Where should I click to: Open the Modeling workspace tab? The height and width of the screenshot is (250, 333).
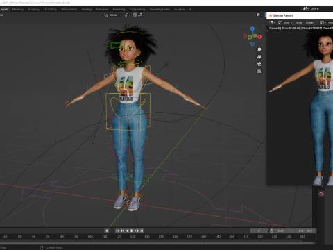tap(18, 10)
